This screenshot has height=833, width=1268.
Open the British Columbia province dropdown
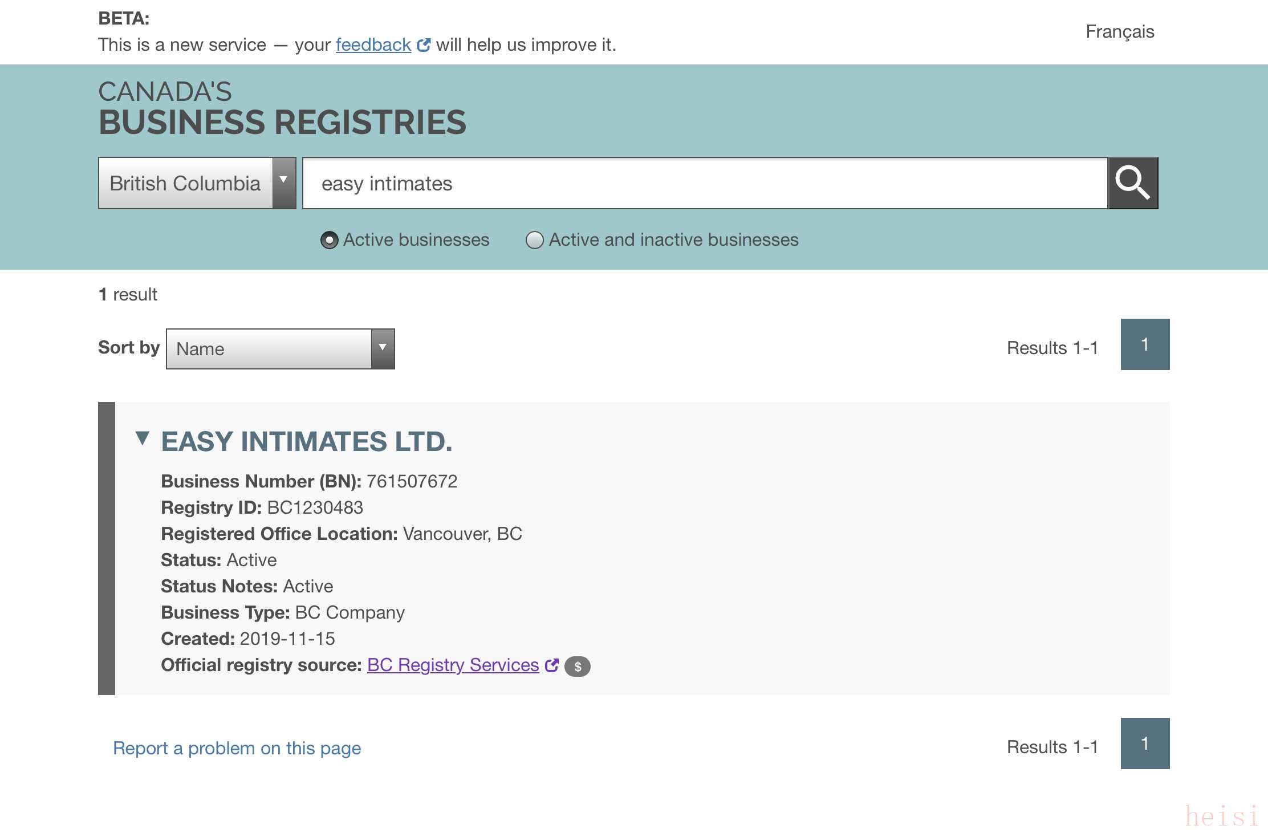(197, 183)
